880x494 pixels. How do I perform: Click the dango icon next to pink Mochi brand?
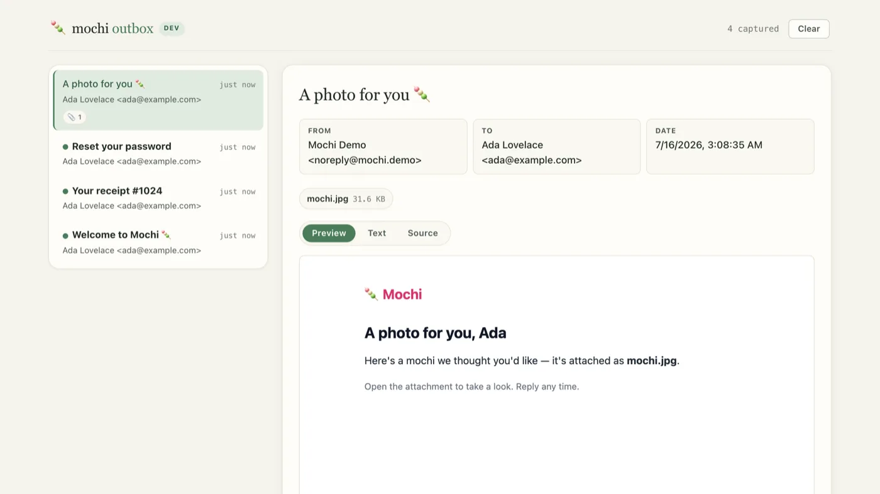coord(371,294)
